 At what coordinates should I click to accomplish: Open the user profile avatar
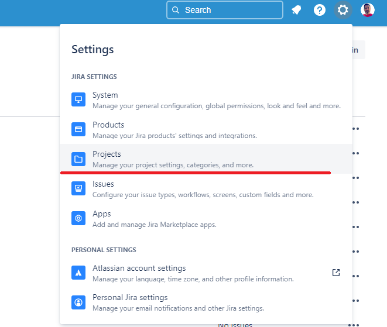coord(368,10)
